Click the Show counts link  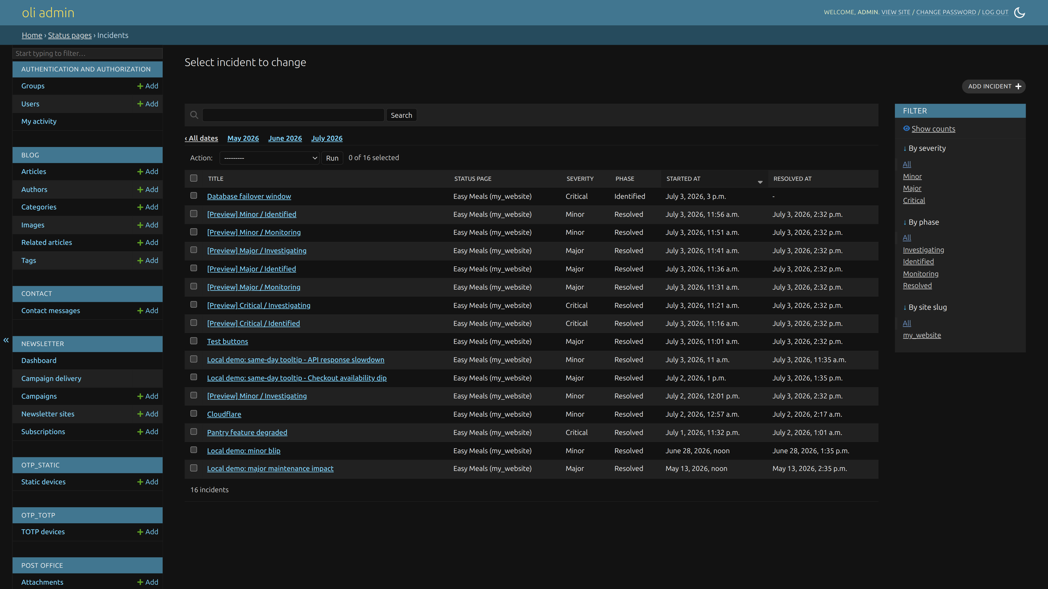[x=933, y=129]
